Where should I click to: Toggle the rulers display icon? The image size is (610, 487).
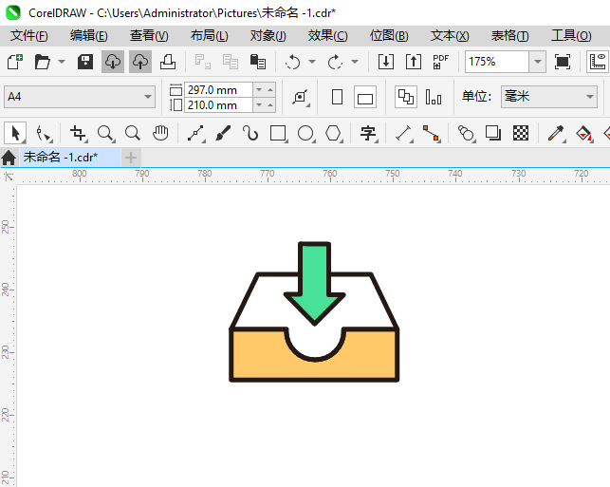pyautogui.click(x=598, y=62)
